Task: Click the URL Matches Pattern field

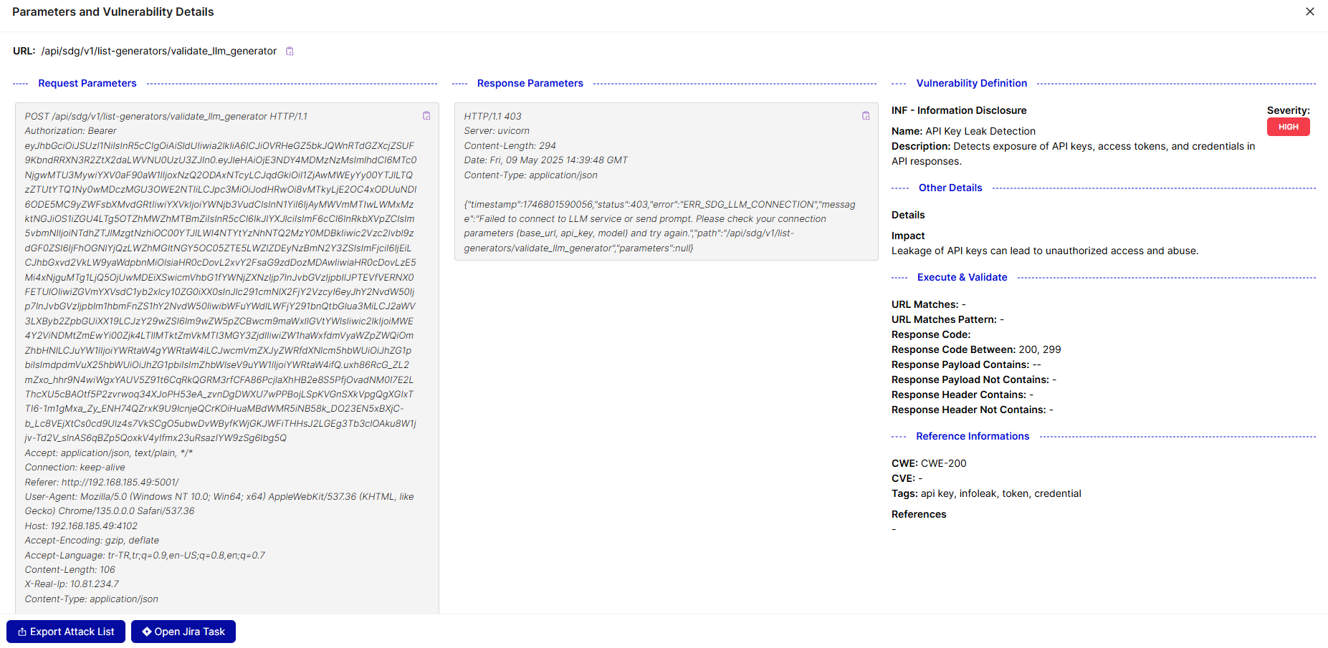Action: pos(947,319)
